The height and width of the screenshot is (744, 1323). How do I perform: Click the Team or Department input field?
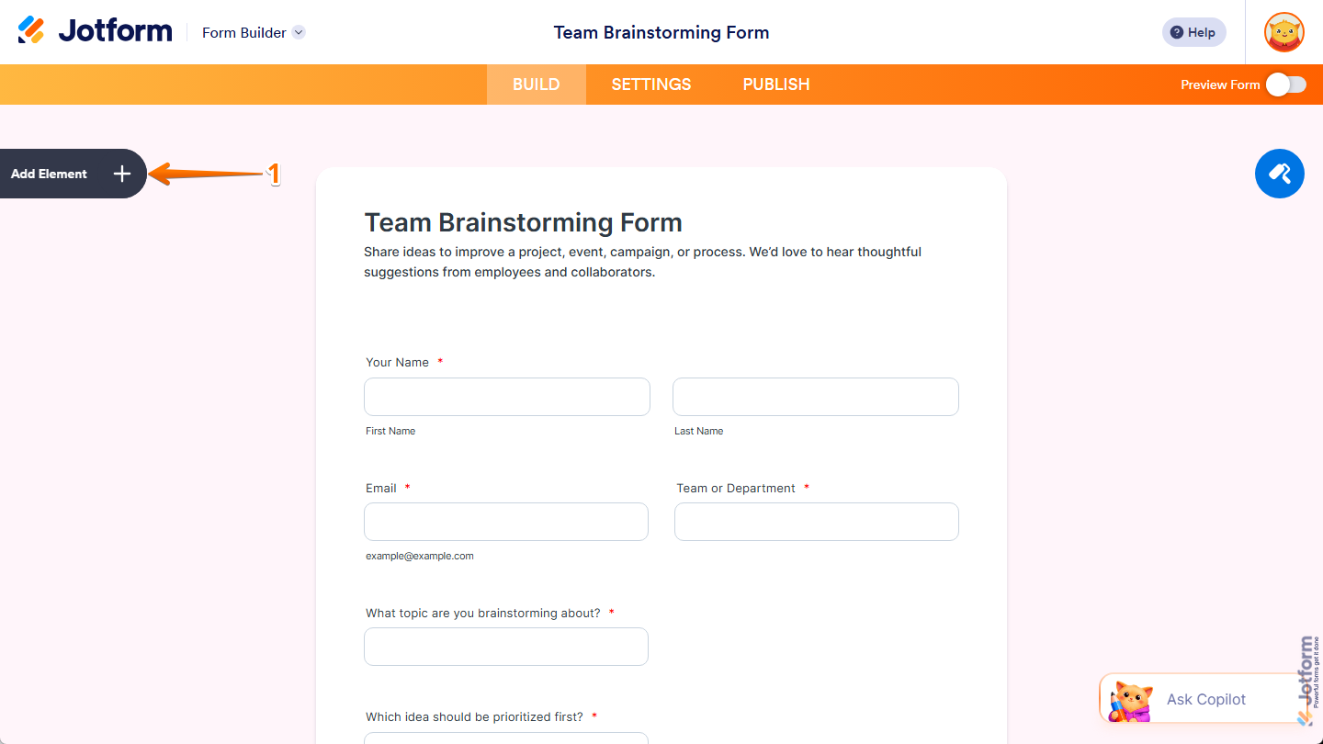click(x=816, y=521)
